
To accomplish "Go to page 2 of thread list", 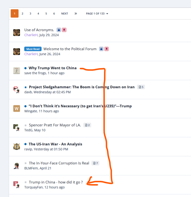I will click(22, 13).
